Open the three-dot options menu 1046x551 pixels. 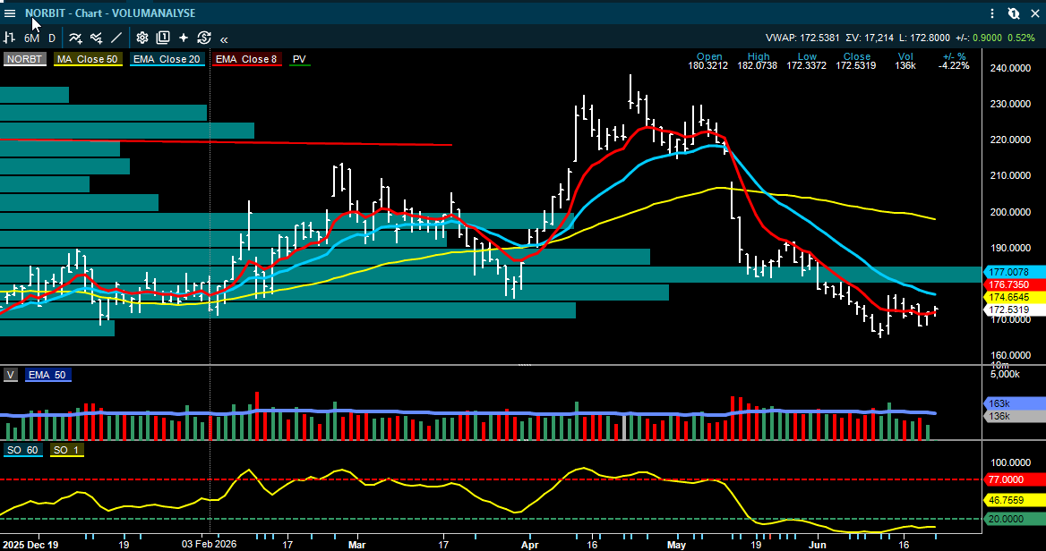992,13
